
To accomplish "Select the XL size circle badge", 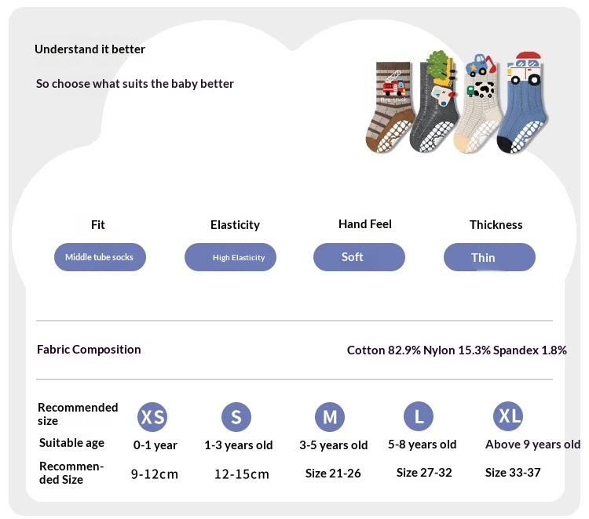I will point(508,416).
